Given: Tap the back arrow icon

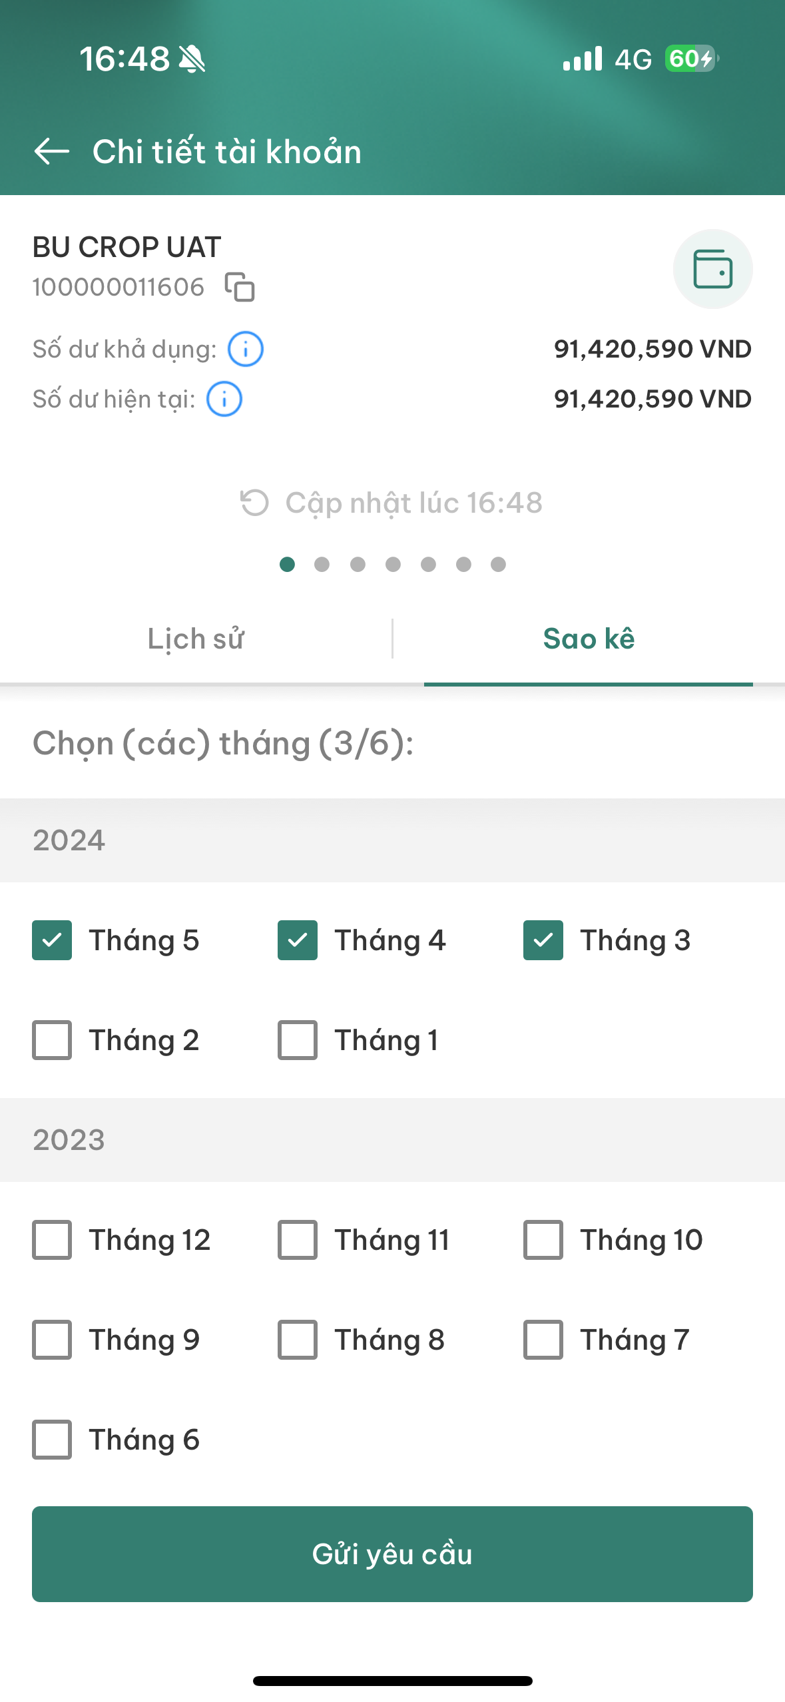Looking at the screenshot, I should pyautogui.click(x=51, y=151).
